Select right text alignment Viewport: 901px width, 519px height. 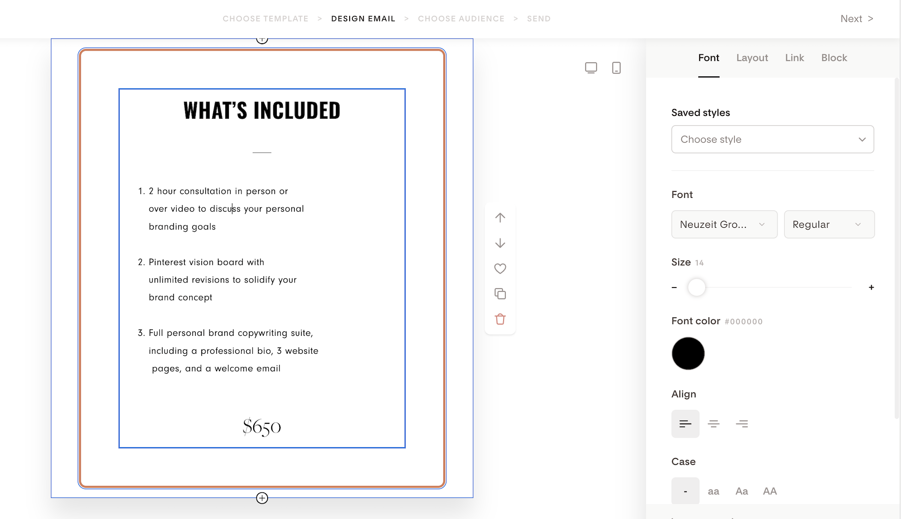pos(742,424)
